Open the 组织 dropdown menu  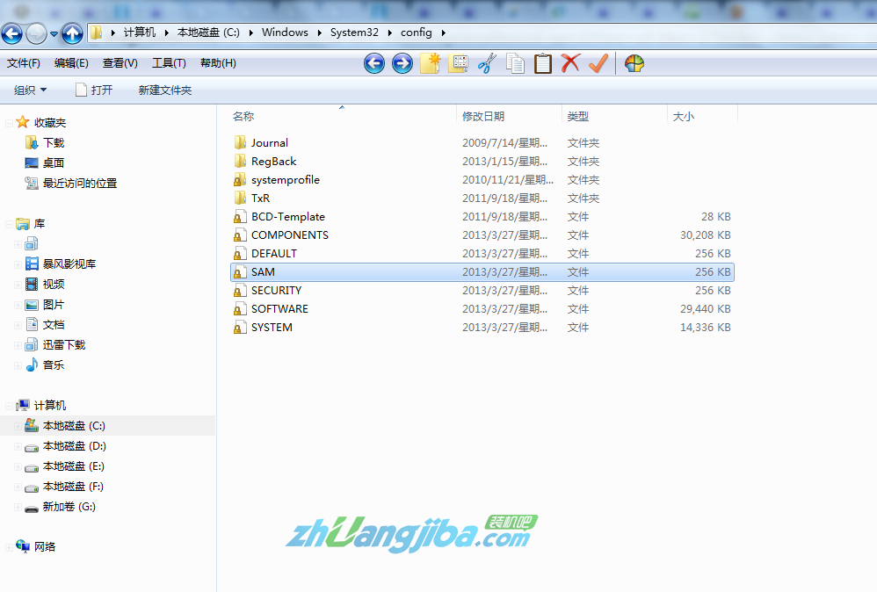[31, 90]
